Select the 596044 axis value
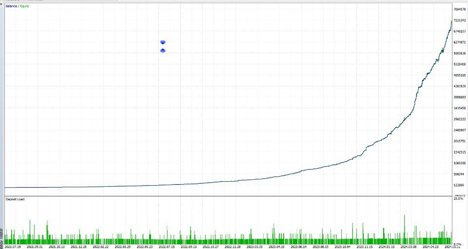The height and width of the screenshot is (249, 468). point(459,174)
